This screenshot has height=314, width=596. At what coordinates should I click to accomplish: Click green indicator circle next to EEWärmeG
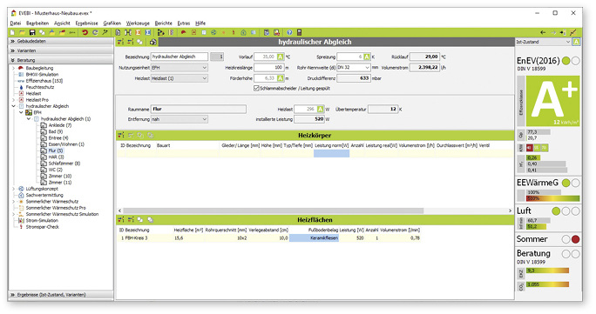566,184
